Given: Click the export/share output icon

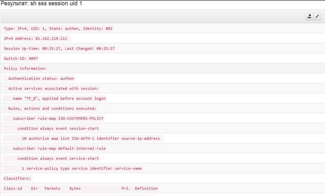Looking at the screenshot, I should pyautogui.click(x=309, y=16).
